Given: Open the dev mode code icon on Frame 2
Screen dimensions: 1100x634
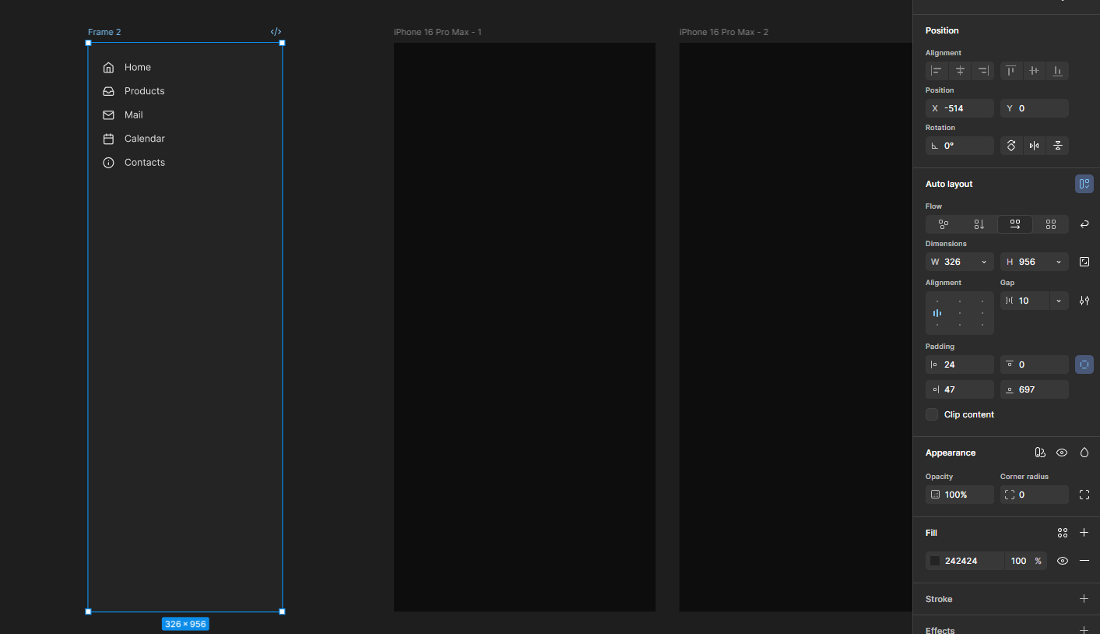Looking at the screenshot, I should pos(276,32).
